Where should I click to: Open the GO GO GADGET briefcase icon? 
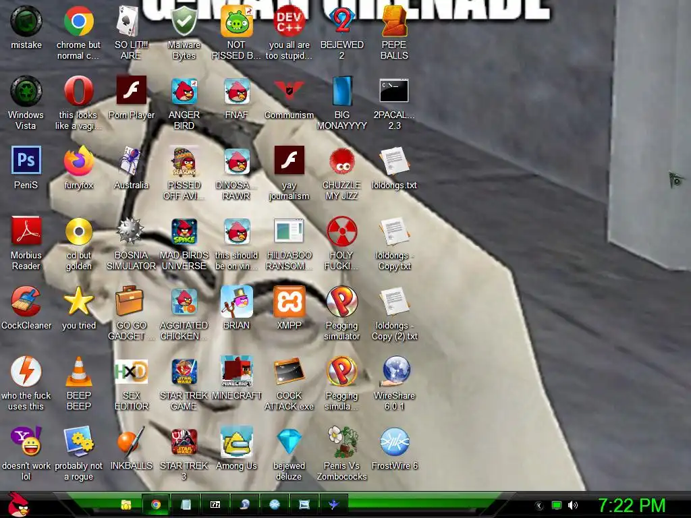pyautogui.click(x=131, y=301)
